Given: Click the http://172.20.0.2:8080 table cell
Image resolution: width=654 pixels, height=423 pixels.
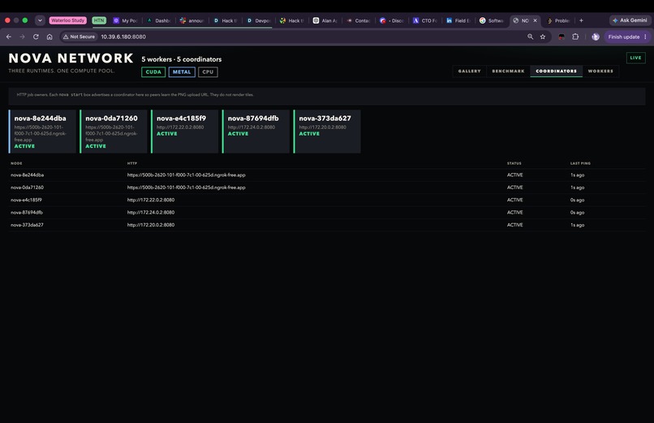Looking at the screenshot, I should pos(151,225).
